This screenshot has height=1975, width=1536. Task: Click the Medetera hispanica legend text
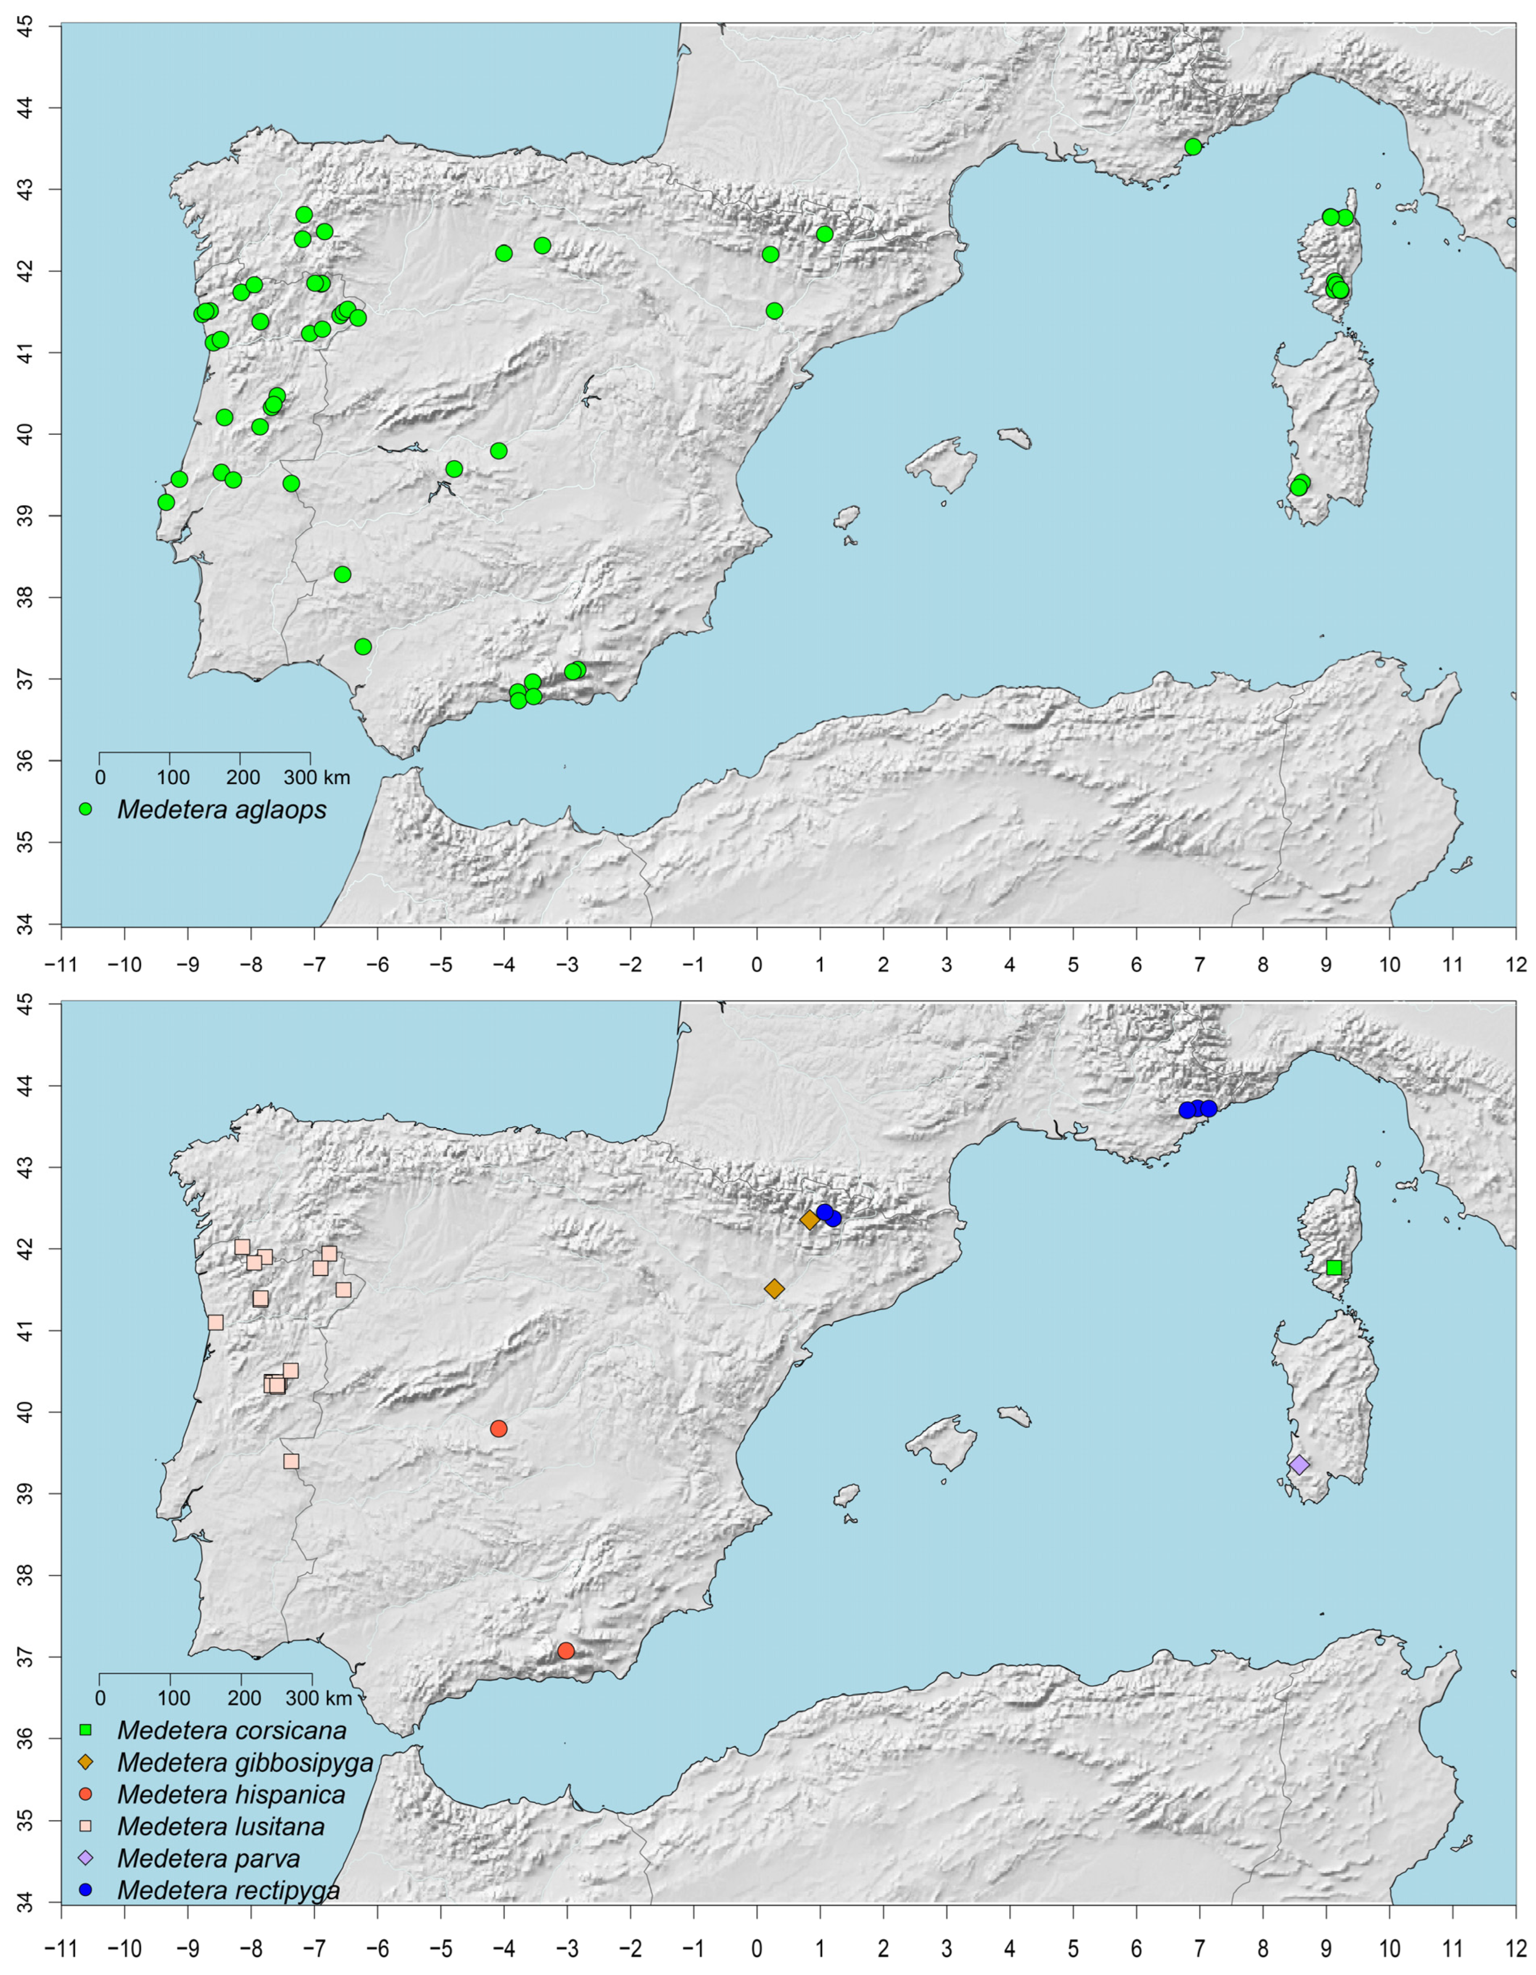pyautogui.click(x=231, y=1794)
